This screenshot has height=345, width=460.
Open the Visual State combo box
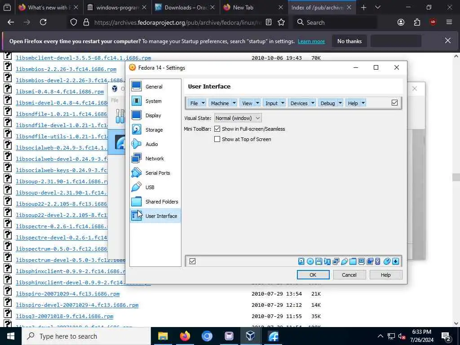click(238, 118)
